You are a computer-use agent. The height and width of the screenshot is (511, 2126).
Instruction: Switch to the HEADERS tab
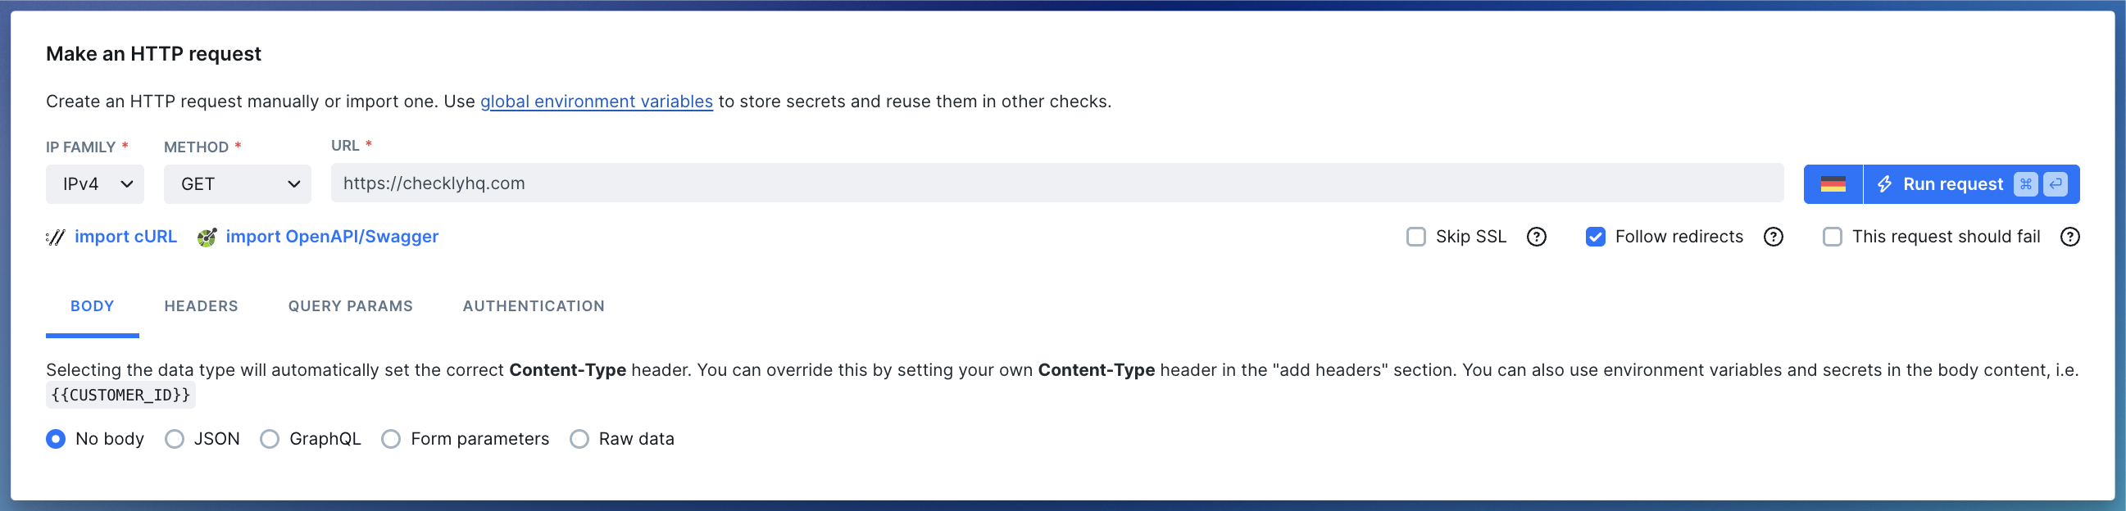pos(201,305)
